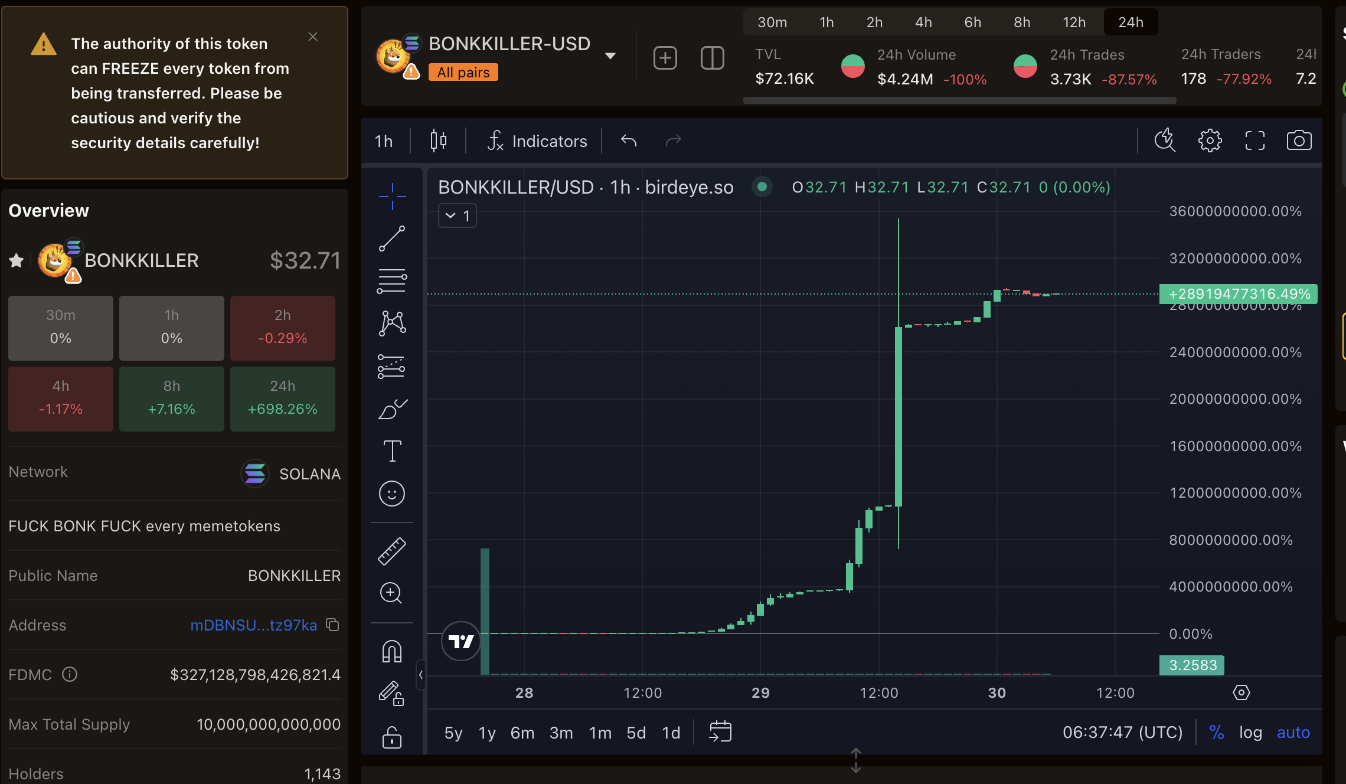This screenshot has height=784, width=1346.
Task: Click the mDBNSU...tz97ka address link
Action: point(253,625)
